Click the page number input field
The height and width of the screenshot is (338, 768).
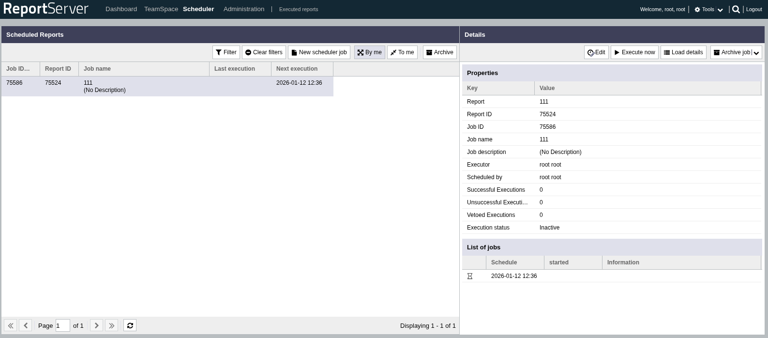(x=62, y=325)
